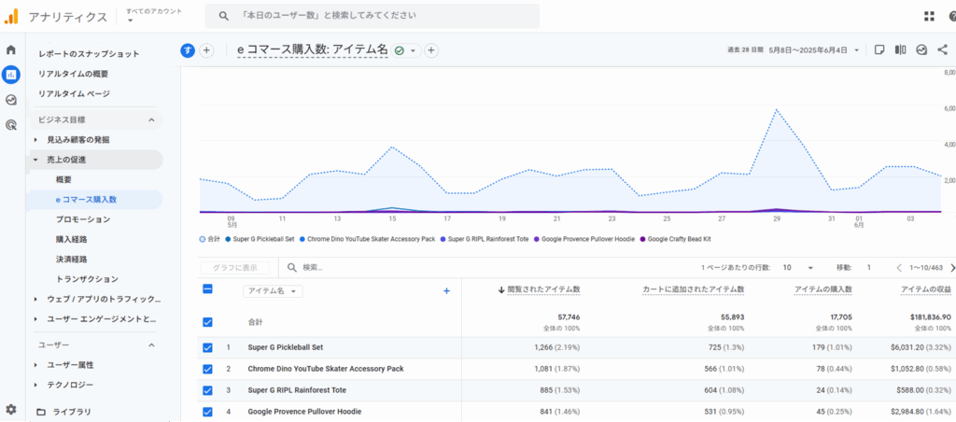Collapse the ビジネス目標 section
Viewport: 956px width, 422px height.
click(x=152, y=120)
